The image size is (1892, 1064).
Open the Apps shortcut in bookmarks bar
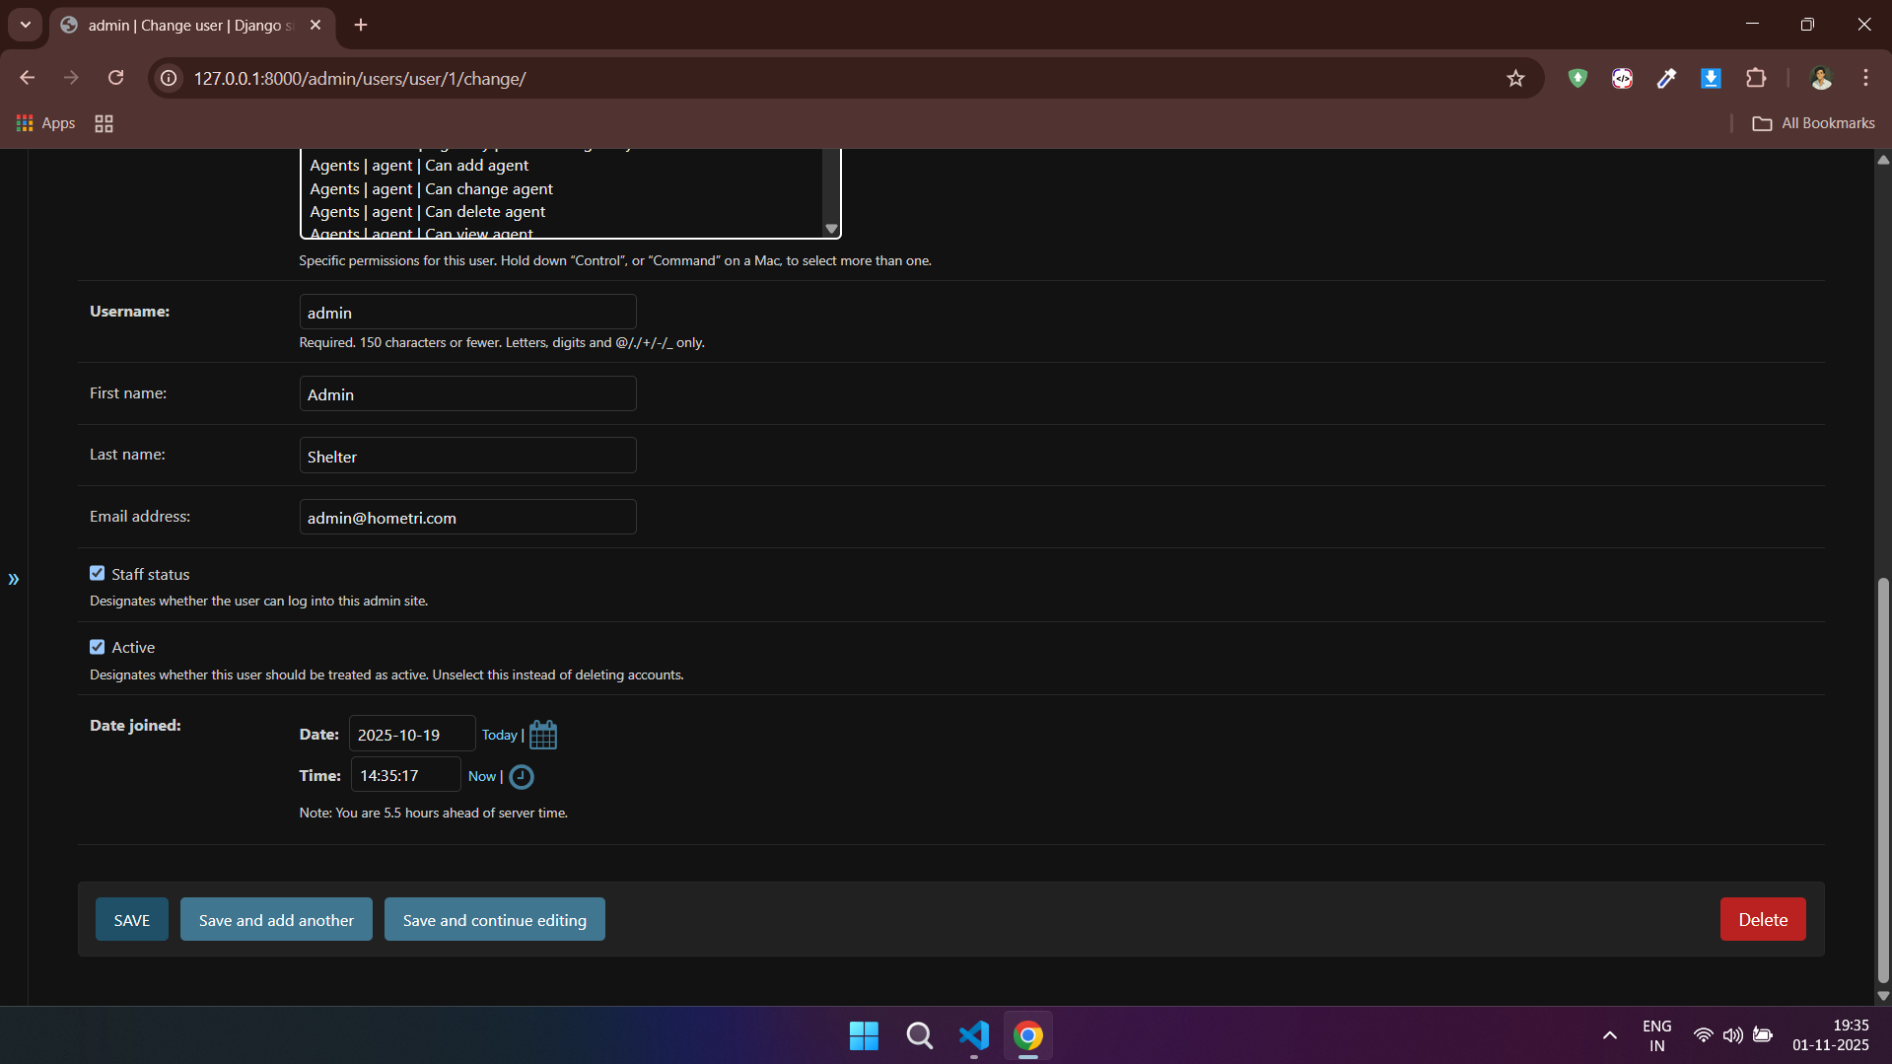pyautogui.click(x=46, y=123)
